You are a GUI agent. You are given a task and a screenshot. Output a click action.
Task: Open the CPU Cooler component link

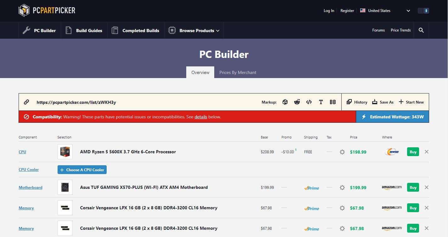pyautogui.click(x=29, y=169)
